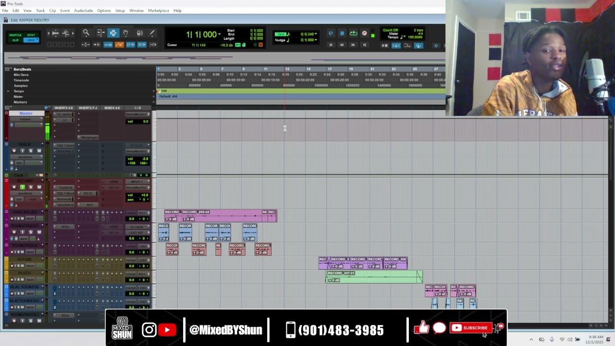The width and height of the screenshot is (615, 346).
Task: Click the Rewind transport button
Action: pos(342,45)
